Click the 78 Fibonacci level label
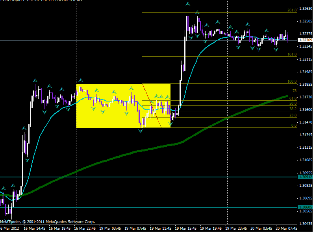This screenshot has height=236, width=315. (294, 91)
